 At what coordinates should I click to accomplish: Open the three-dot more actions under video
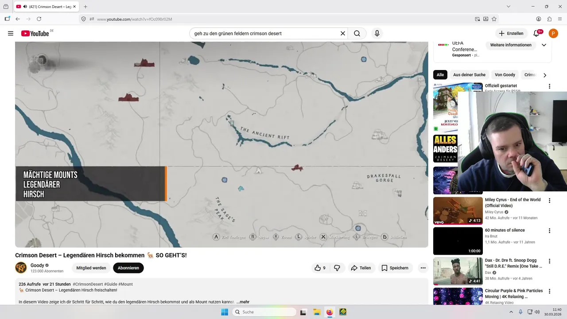423,268
